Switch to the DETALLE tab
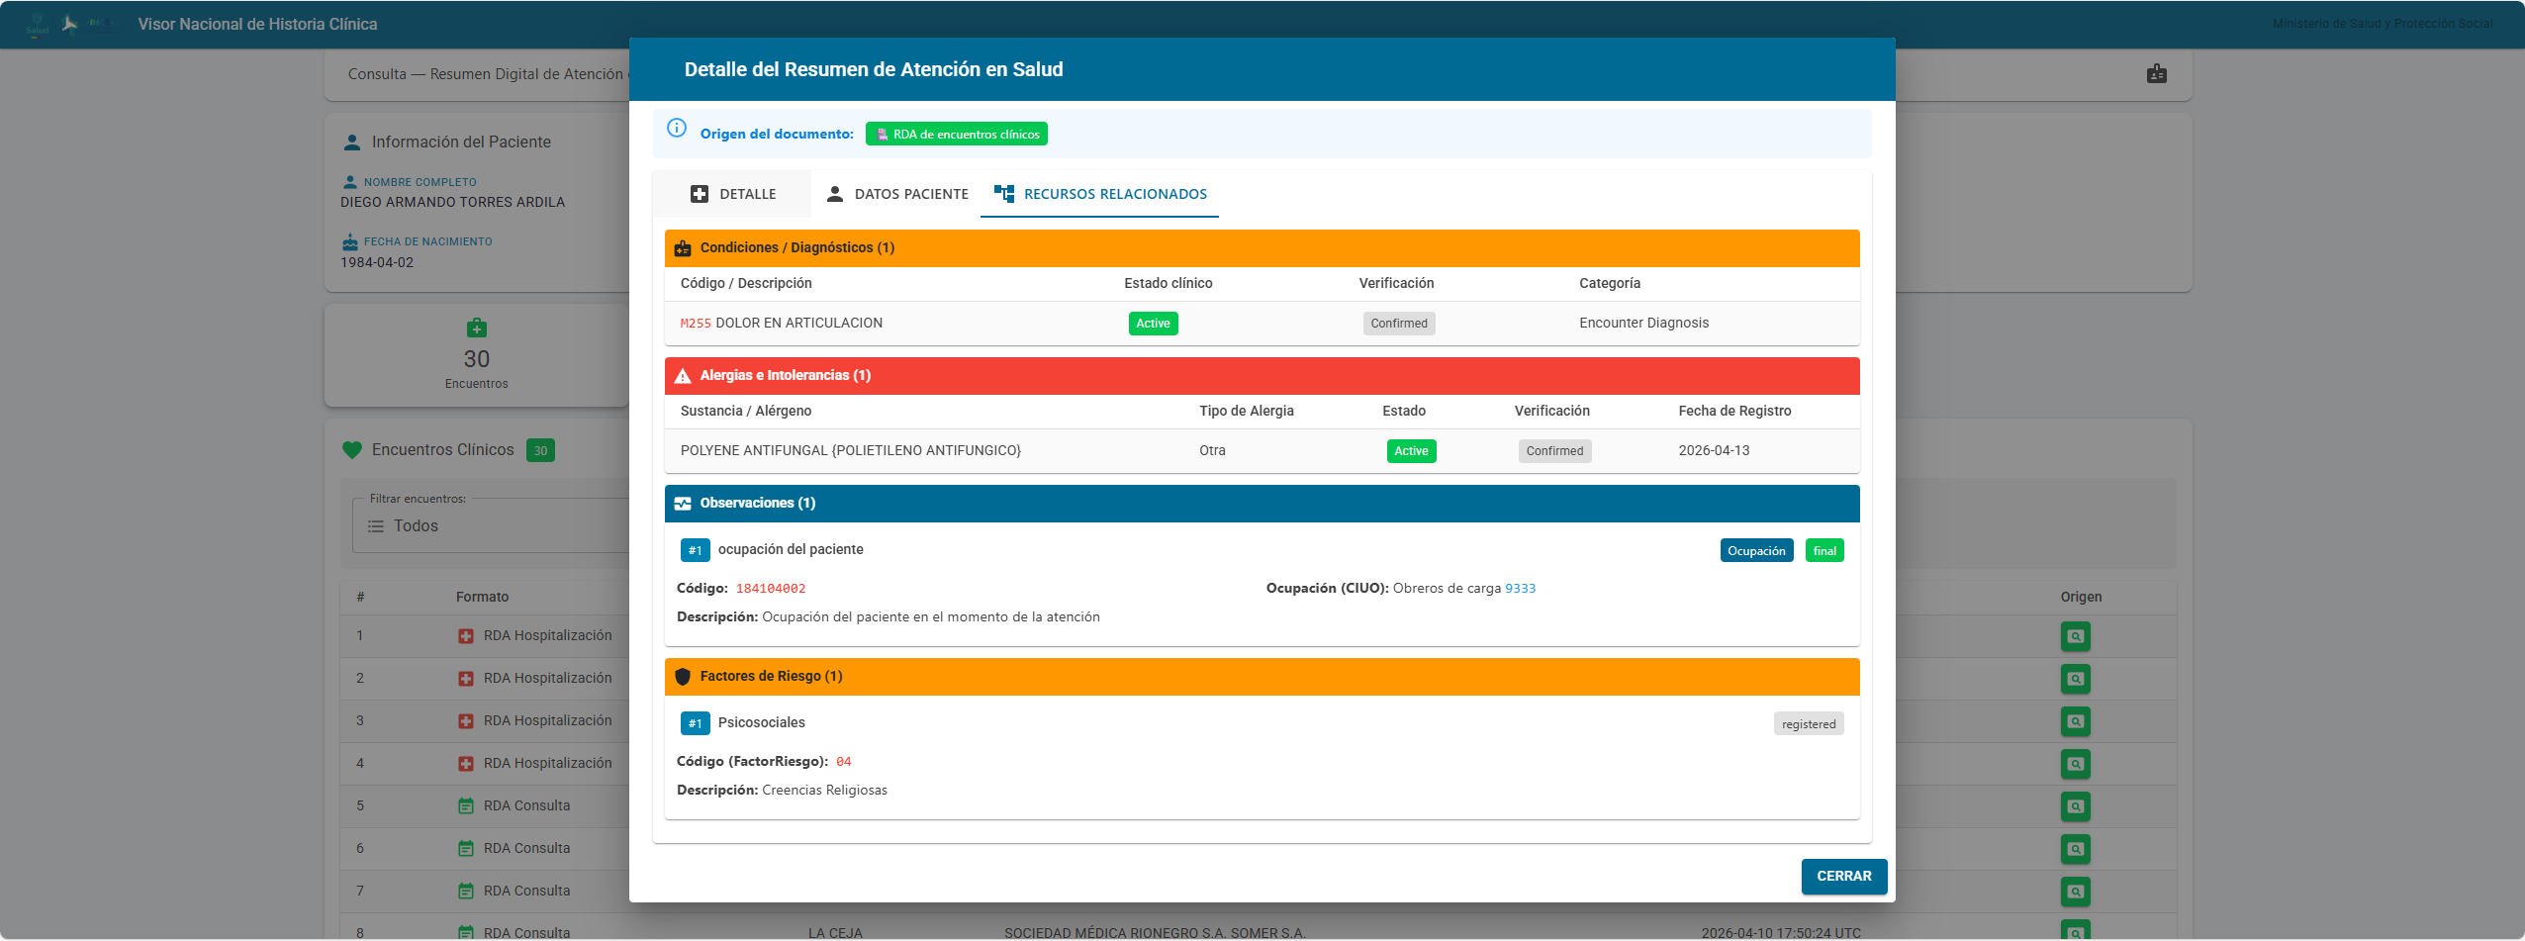This screenshot has height=941, width=2525. point(732,194)
